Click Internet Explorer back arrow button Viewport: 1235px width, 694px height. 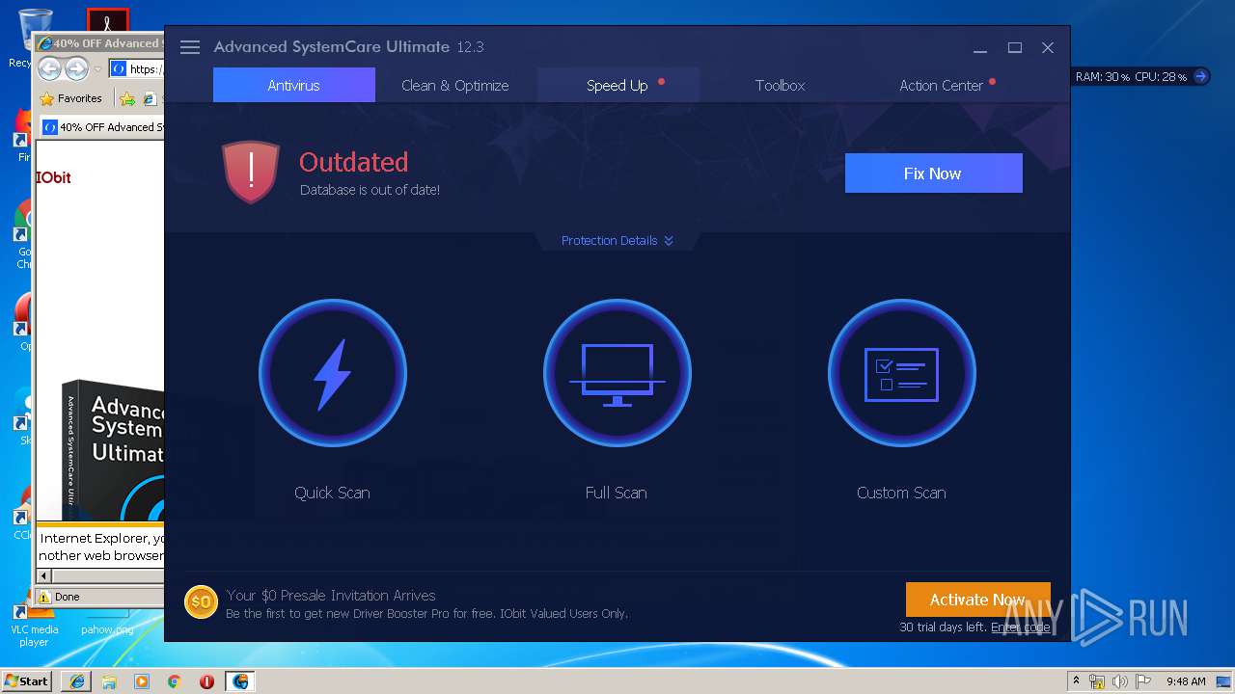point(50,69)
